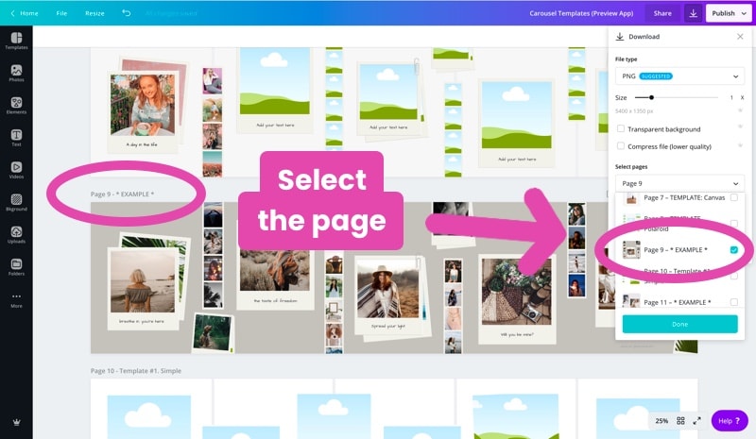The height and width of the screenshot is (439, 756).
Task: Enable Compress file (lower quality) checkbox
Action: point(621,146)
